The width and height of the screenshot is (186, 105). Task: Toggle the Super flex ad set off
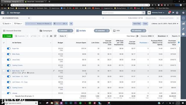pyautogui.click(x=9, y=48)
